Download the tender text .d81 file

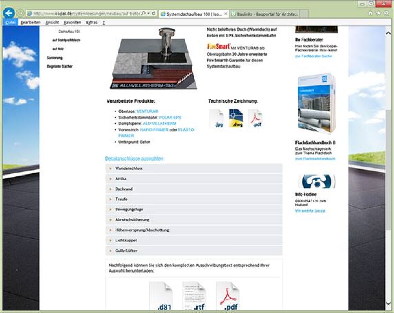click(x=161, y=297)
